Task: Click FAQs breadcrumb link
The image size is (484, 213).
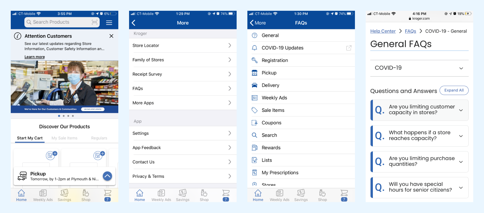Action: coord(411,31)
